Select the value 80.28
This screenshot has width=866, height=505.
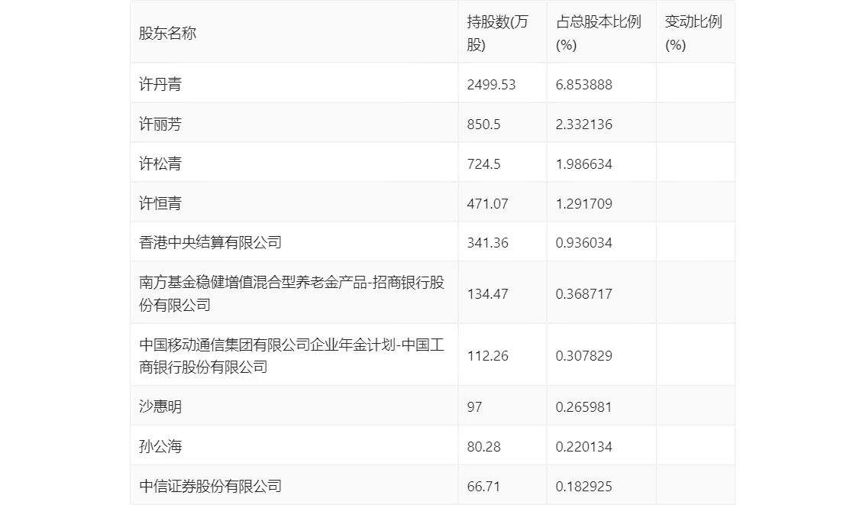pyautogui.click(x=483, y=447)
